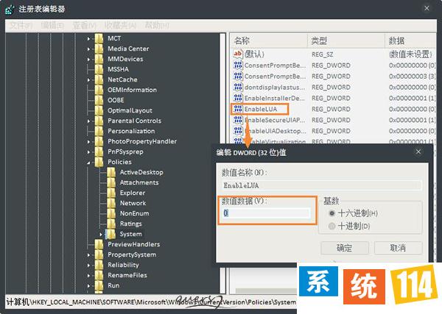Select the PreviewHandlers tree item

pyautogui.click(x=133, y=244)
